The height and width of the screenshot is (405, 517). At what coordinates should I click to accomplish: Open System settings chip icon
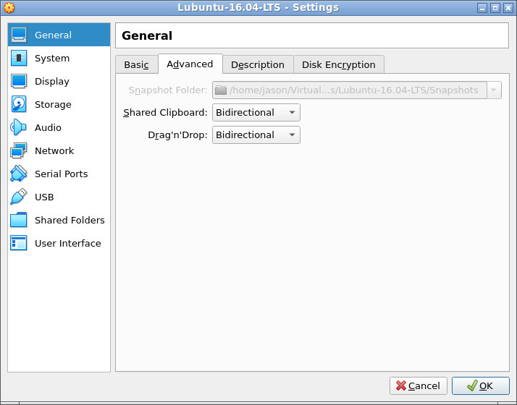coord(19,58)
